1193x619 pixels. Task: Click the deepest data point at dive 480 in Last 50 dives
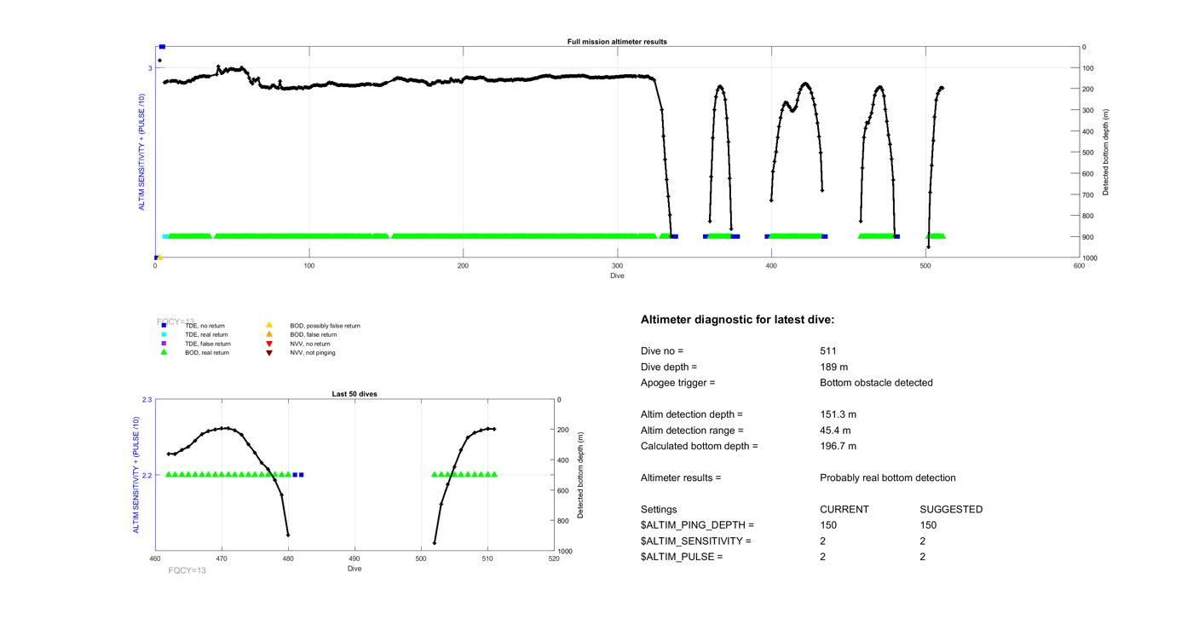coord(288,535)
